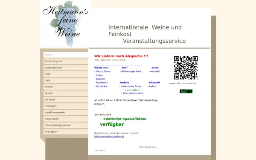
Task: Select Salz in the sidebar menu
Action: coord(66,80)
